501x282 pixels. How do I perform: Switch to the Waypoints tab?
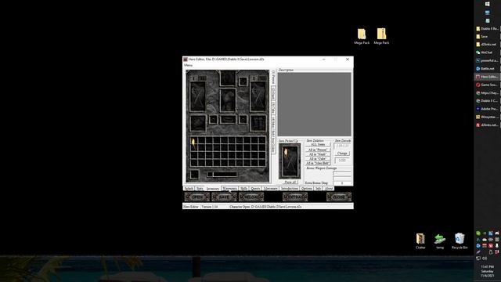[229, 189]
